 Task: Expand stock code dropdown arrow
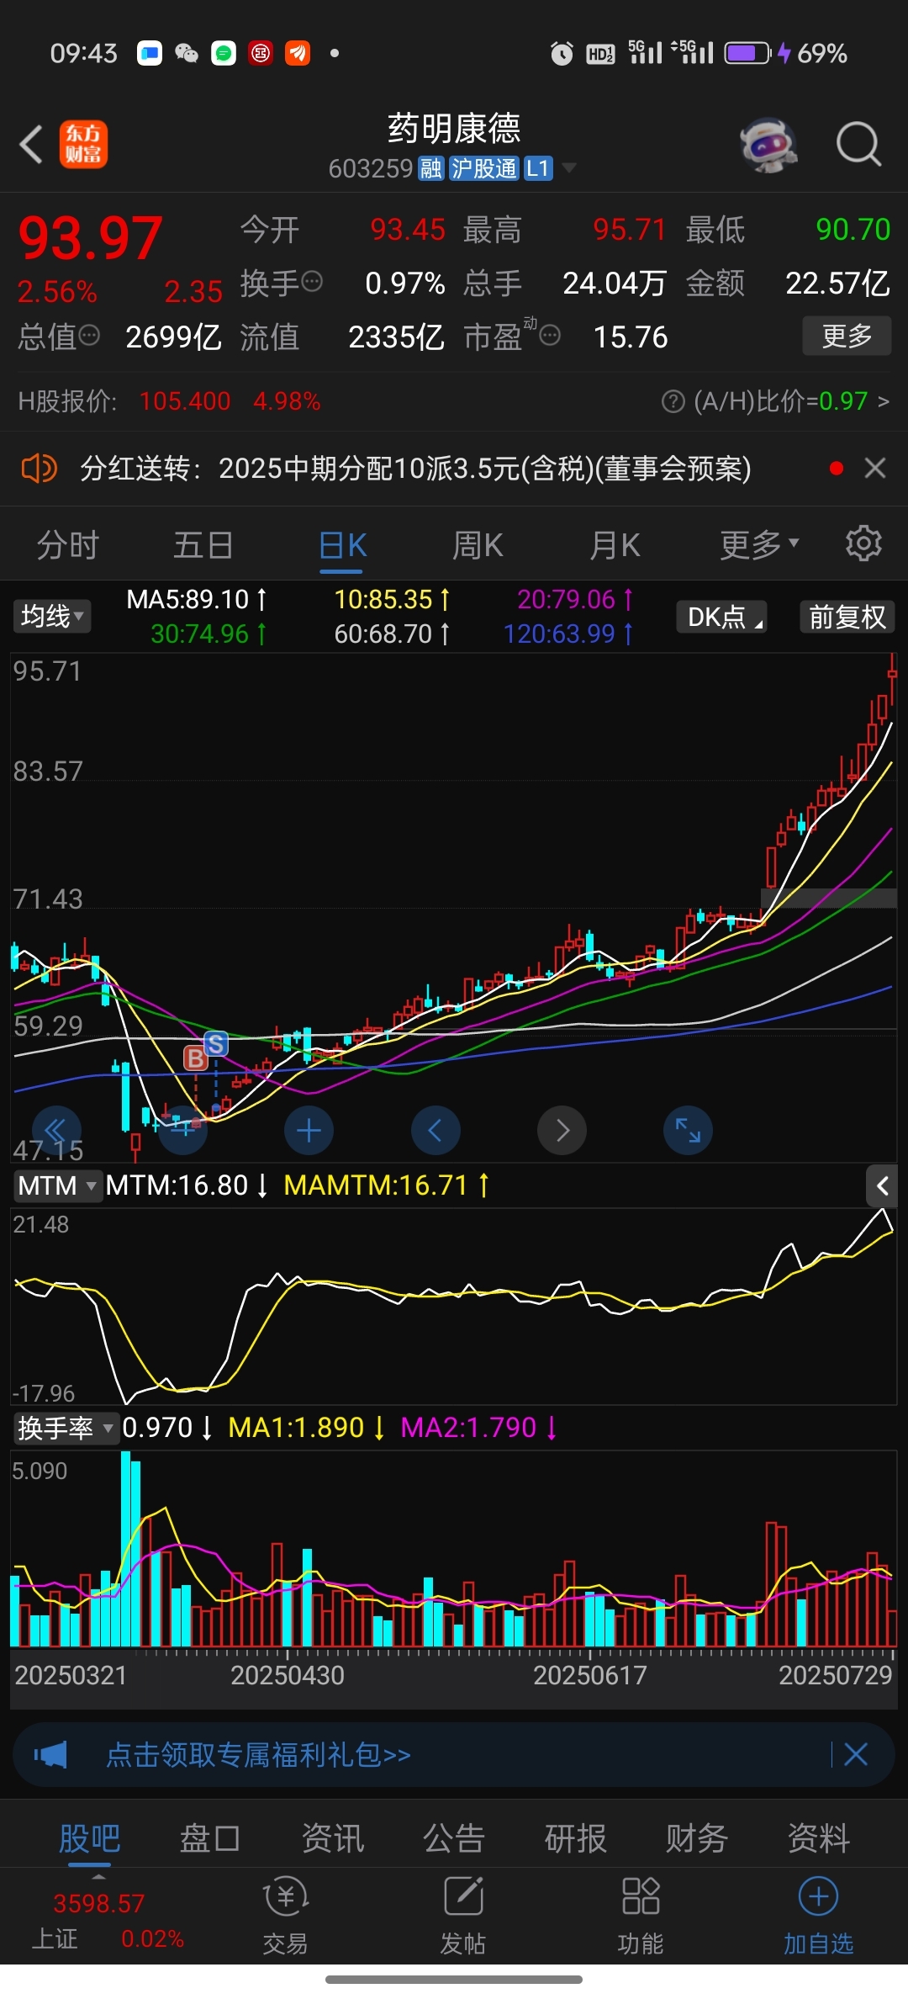[569, 168]
